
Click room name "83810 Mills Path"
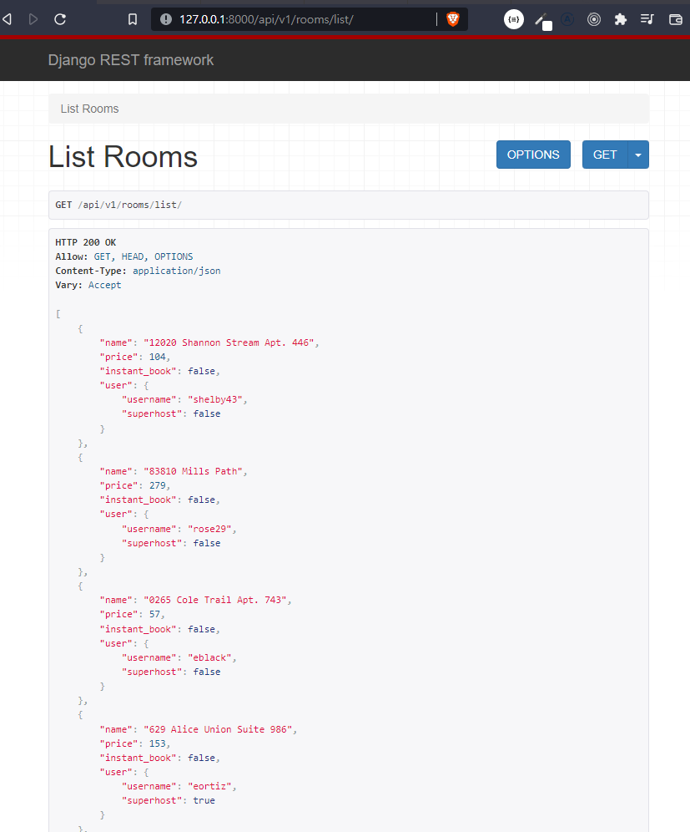(193, 471)
